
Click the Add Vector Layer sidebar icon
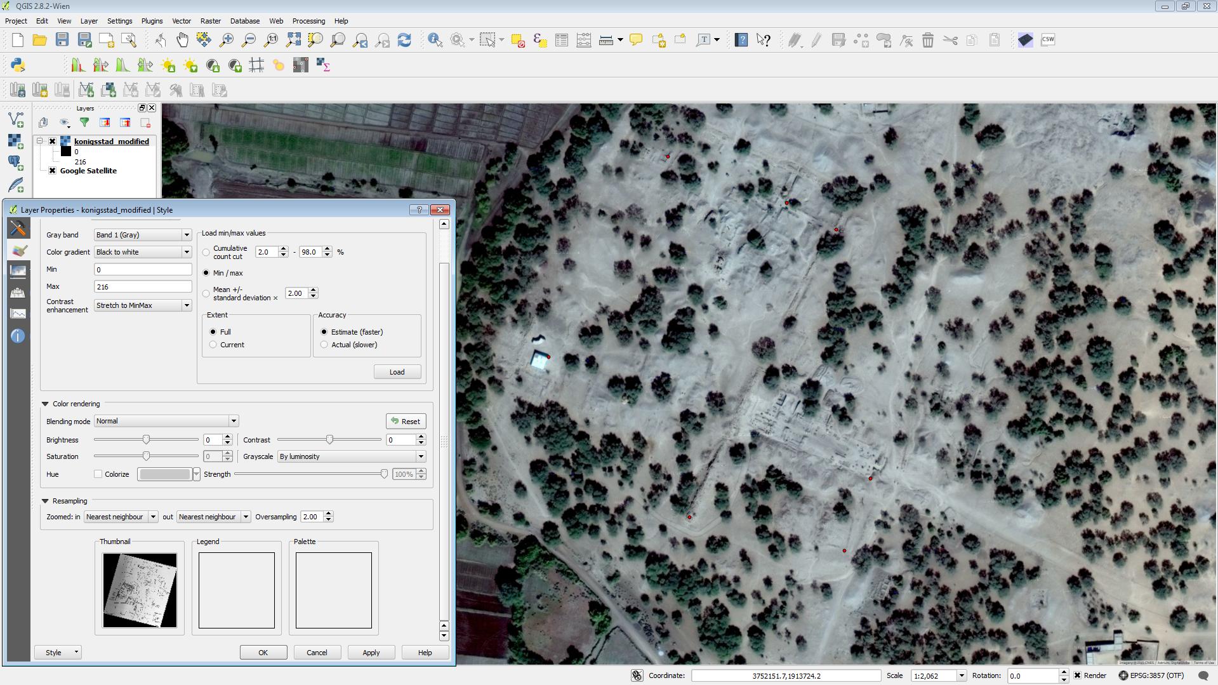16,119
